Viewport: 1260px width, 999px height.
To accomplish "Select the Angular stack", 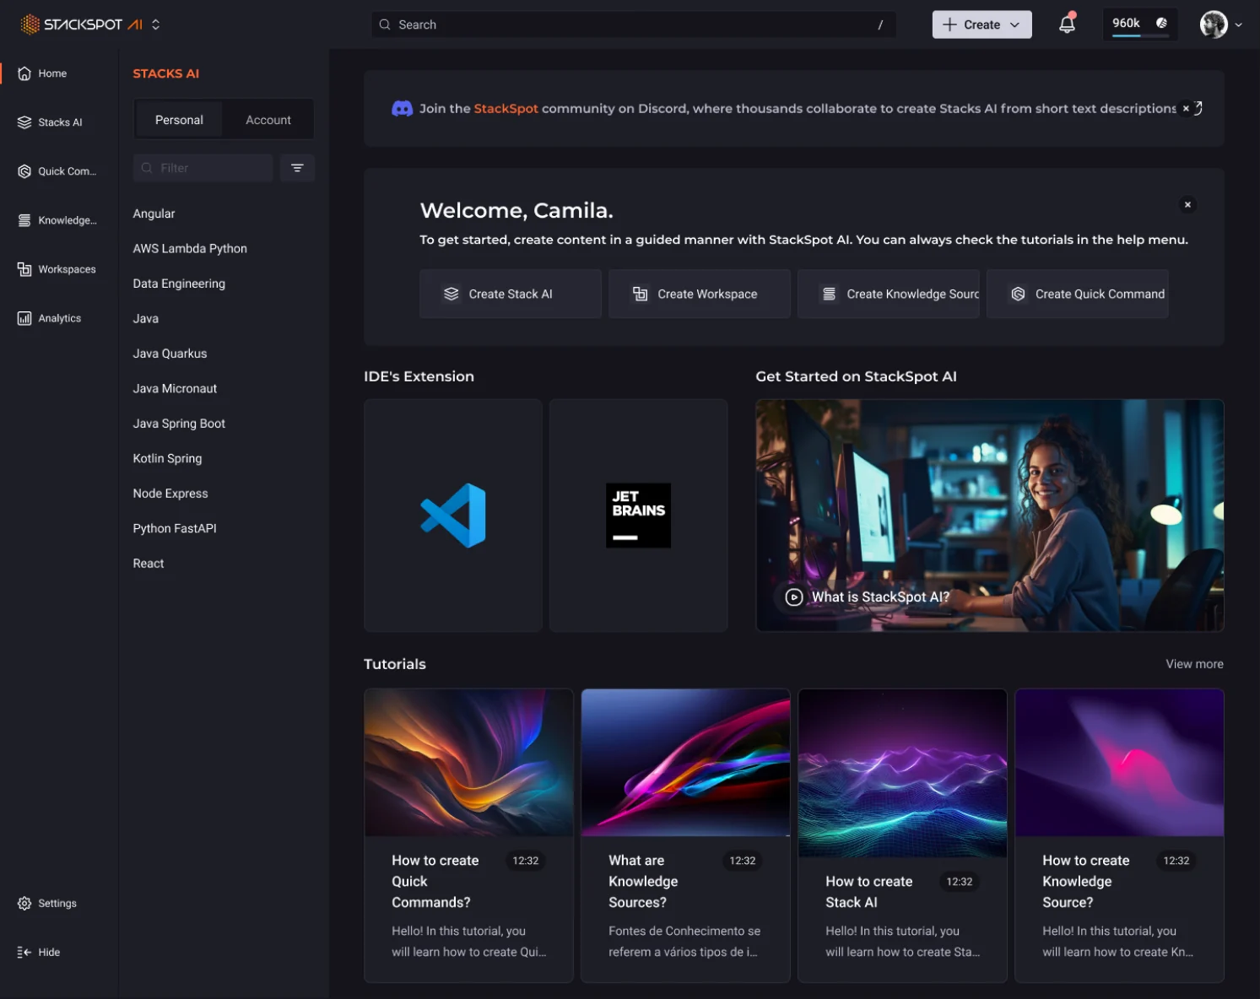I will pos(154,213).
